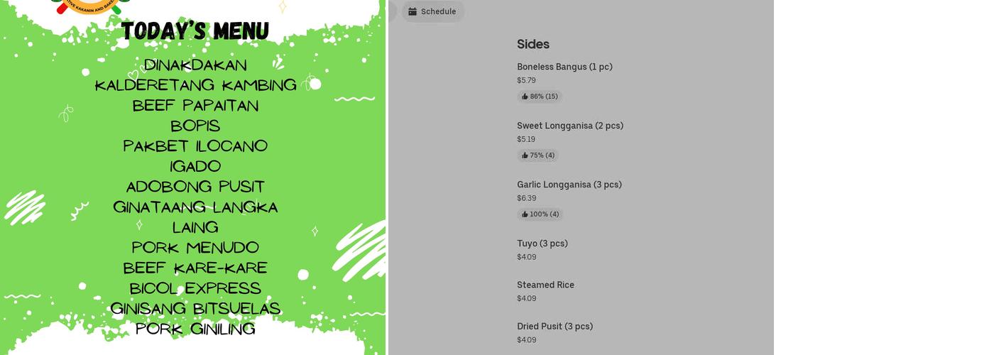Click the thumbs-up icon under Sweet Longganisa
Viewport: 994px width, 355px height.
point(525,155)
